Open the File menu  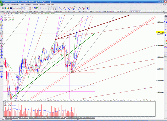(4, 5)
